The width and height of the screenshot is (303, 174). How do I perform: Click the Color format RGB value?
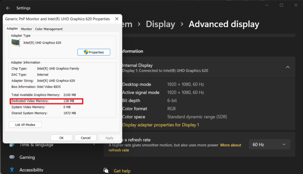pyautogui.click(x=172, y=109)
